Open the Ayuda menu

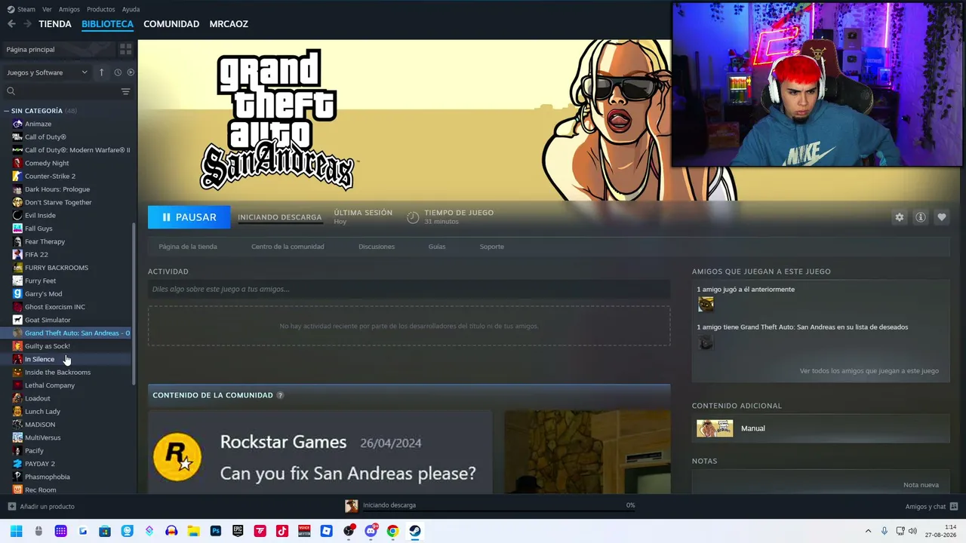(131, 9)
